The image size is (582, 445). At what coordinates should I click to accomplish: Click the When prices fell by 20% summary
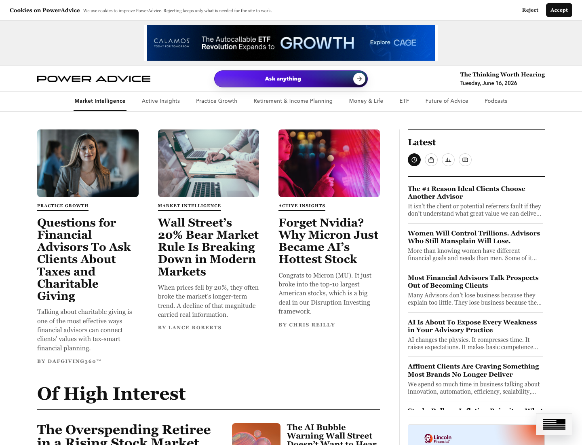(208, 301)
